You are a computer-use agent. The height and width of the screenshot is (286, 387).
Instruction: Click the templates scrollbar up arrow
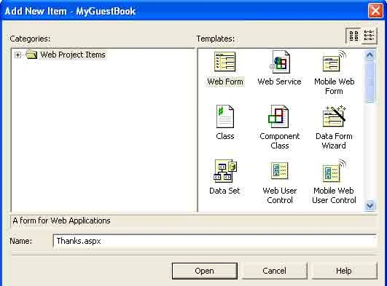coord(370,55)
